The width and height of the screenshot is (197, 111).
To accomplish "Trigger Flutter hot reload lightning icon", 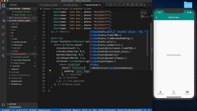I will click(128, 5).
